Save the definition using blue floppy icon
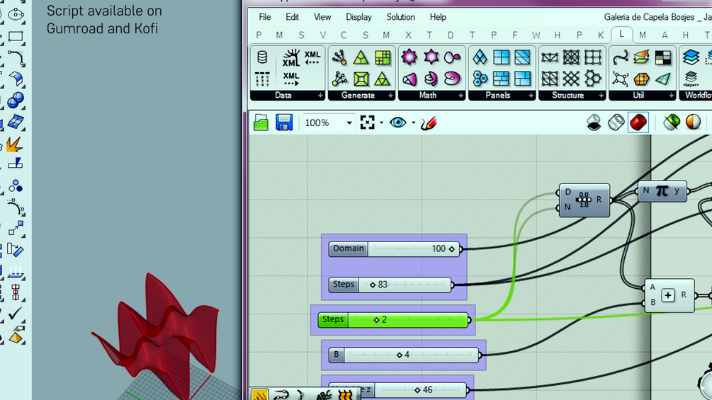The width and height of the screenshot is (712, 400). point(284,122)
